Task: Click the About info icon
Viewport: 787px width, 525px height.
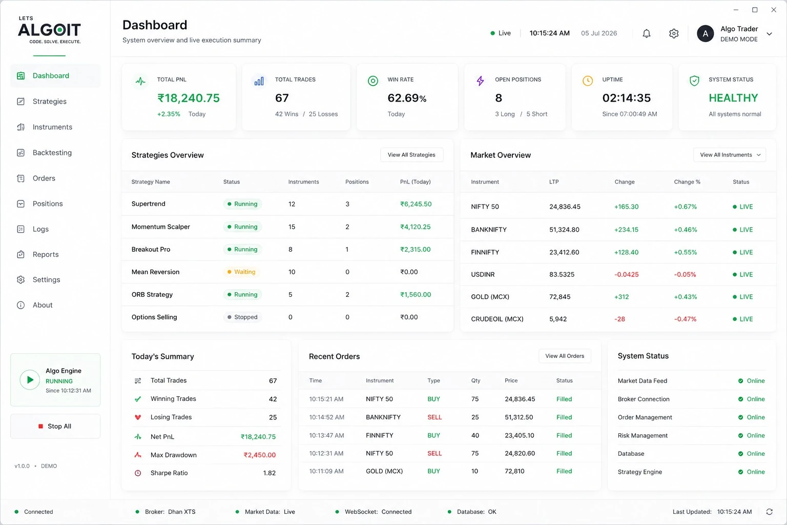Action: click(20, 305)
